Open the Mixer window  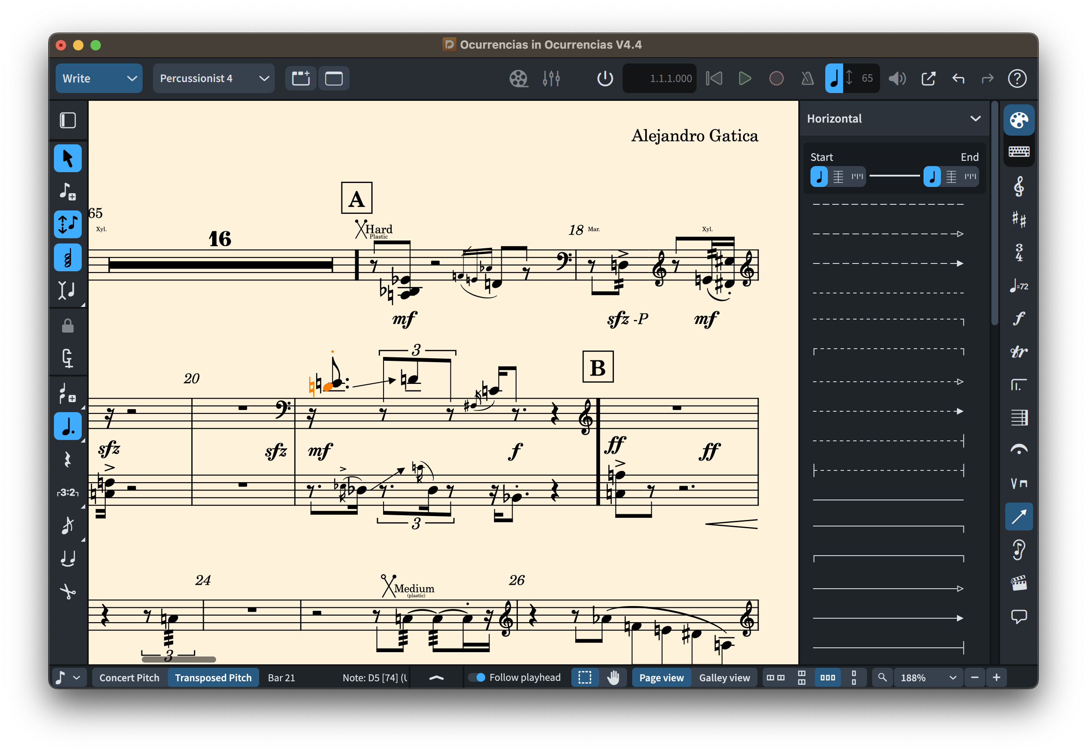click(x=551, y=78)
